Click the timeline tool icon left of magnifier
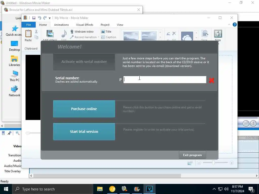This screenshot has height=194, width=259. (x=9, y=133)
